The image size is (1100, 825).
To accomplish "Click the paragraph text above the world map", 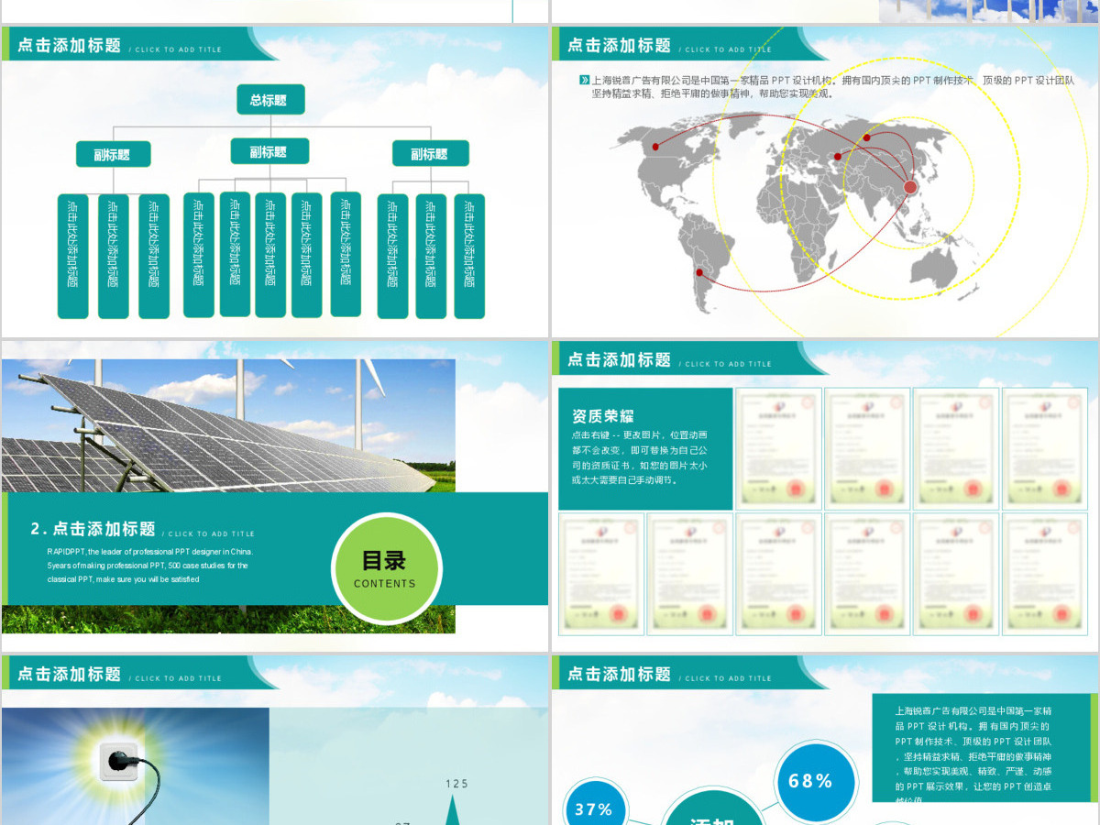I will tap(833, 87).
